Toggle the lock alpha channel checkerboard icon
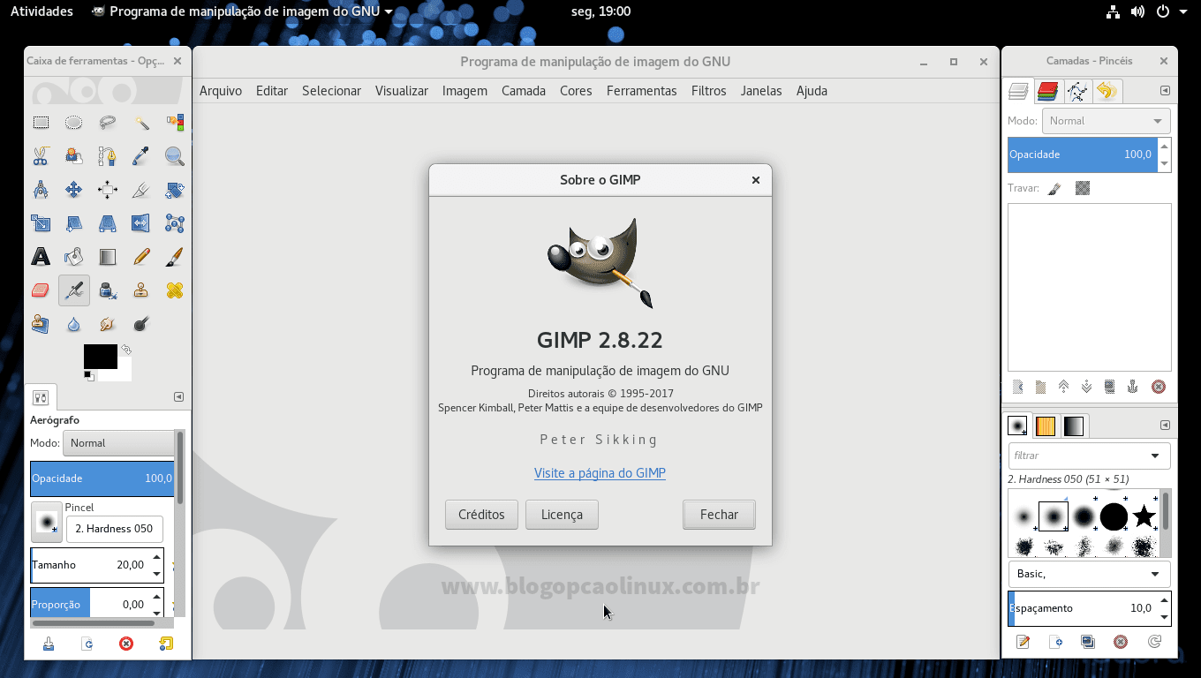The width and height of the screenshot is (1201, 678). 1083,188
